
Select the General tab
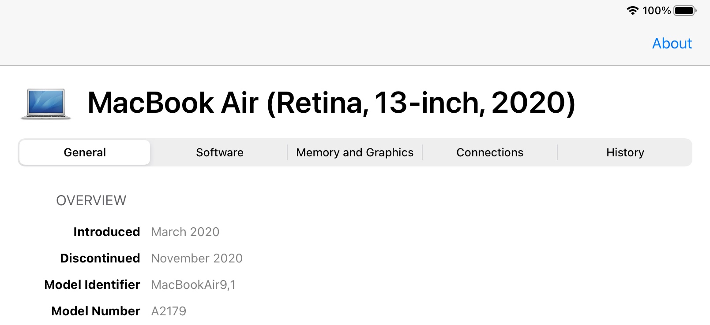[x=85, y=152]
